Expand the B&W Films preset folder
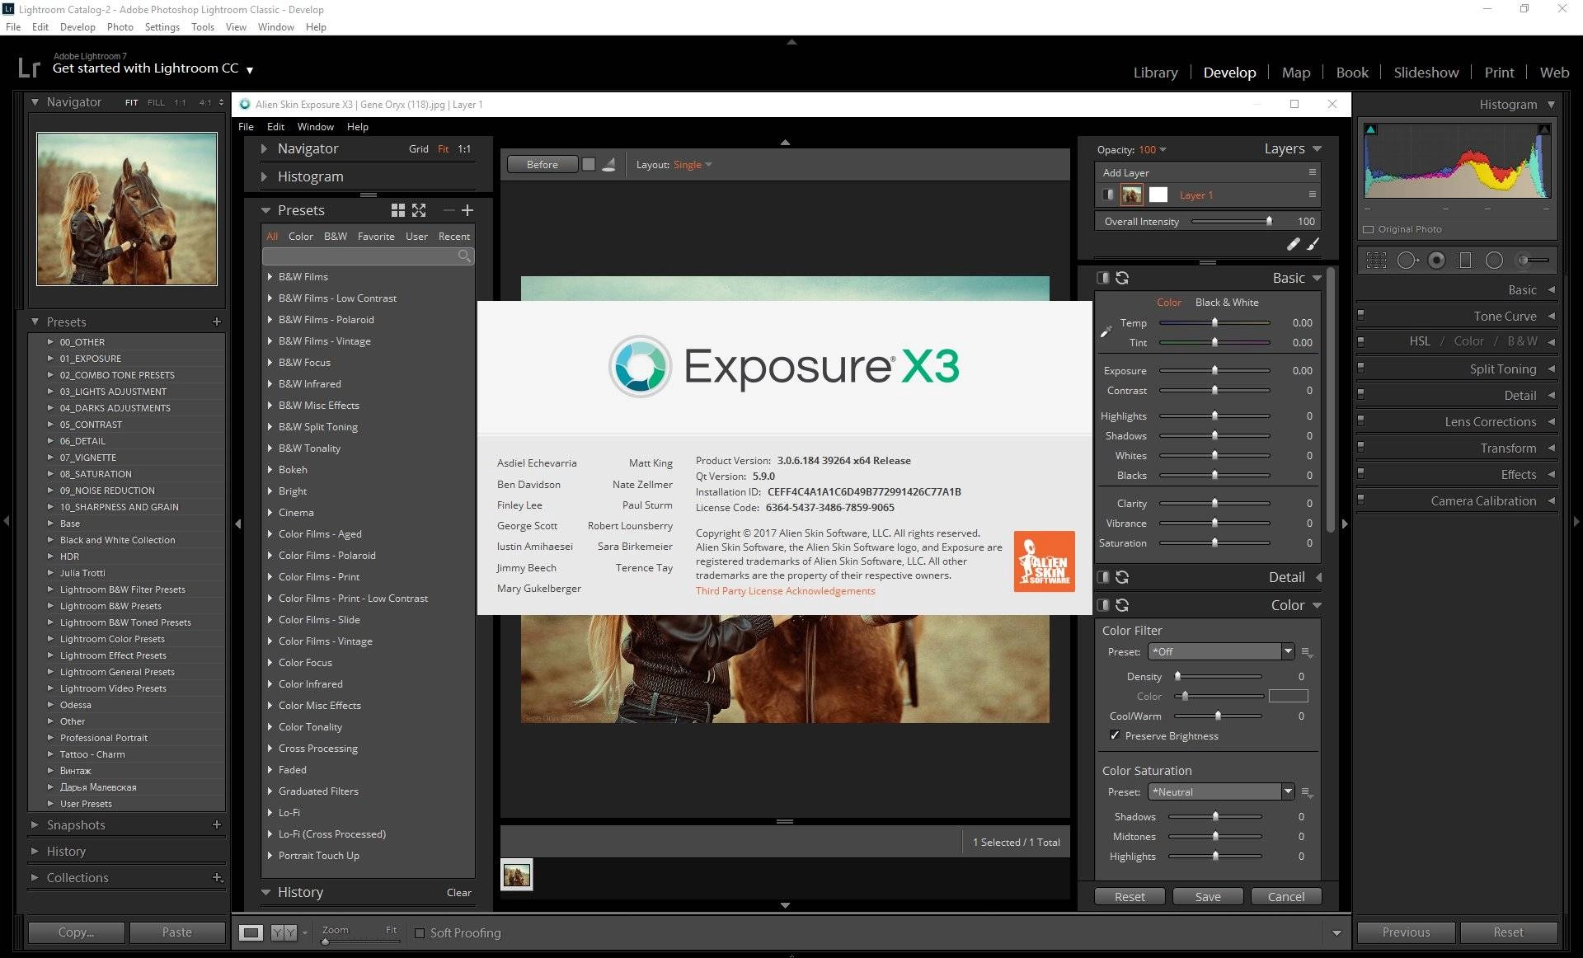The width and height of the screenshot is (1583, 958). [x=270, y=276]
